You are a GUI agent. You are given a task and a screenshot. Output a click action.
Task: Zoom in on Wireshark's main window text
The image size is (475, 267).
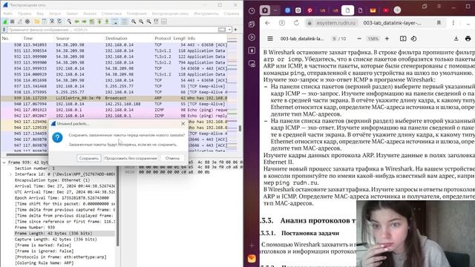pyautogui.click(x=134, y=22)
